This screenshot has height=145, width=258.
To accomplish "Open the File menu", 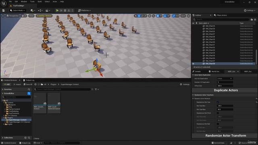I will tap(10, 2).
